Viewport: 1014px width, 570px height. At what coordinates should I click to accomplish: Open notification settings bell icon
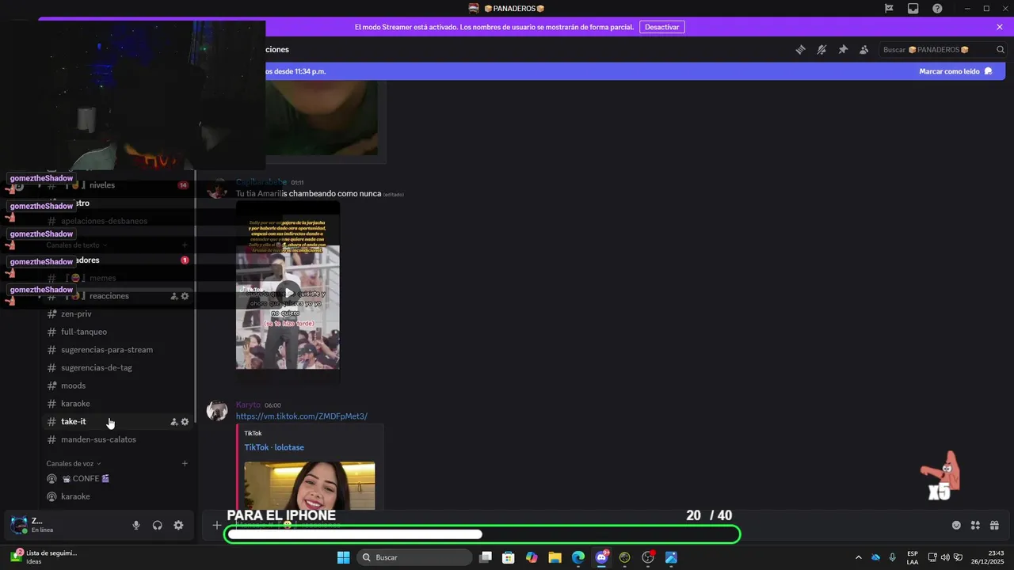821,49
